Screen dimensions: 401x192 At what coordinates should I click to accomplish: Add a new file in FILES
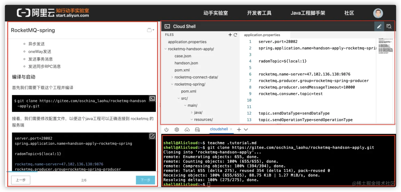click(x=230, y=35)
